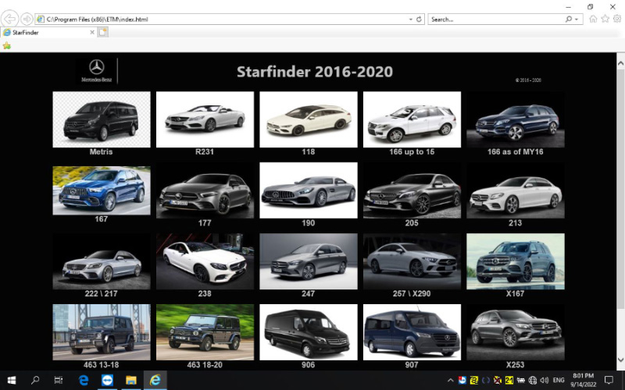Pick the 190 AMG GT thumbnail
The image size is (625, 390).
(x=309, y=190)
